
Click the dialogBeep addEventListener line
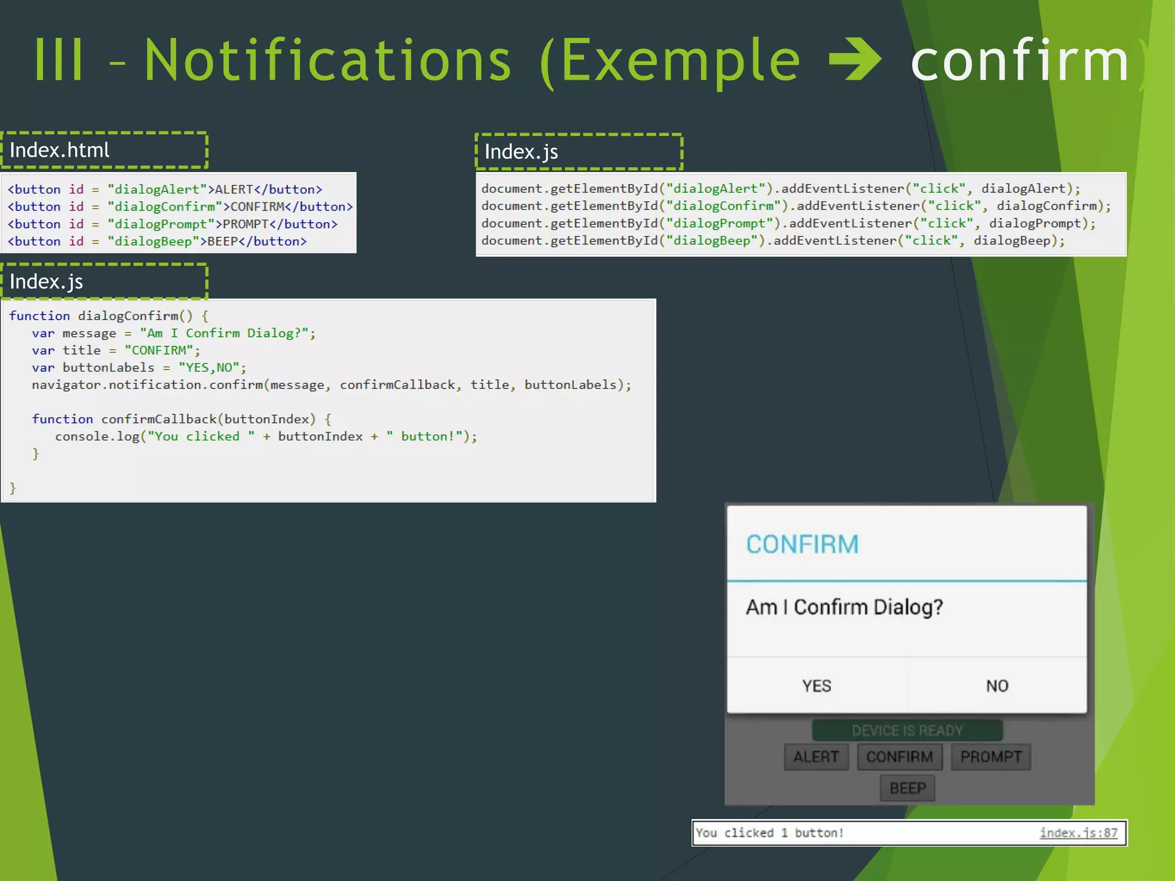[773, 240]
